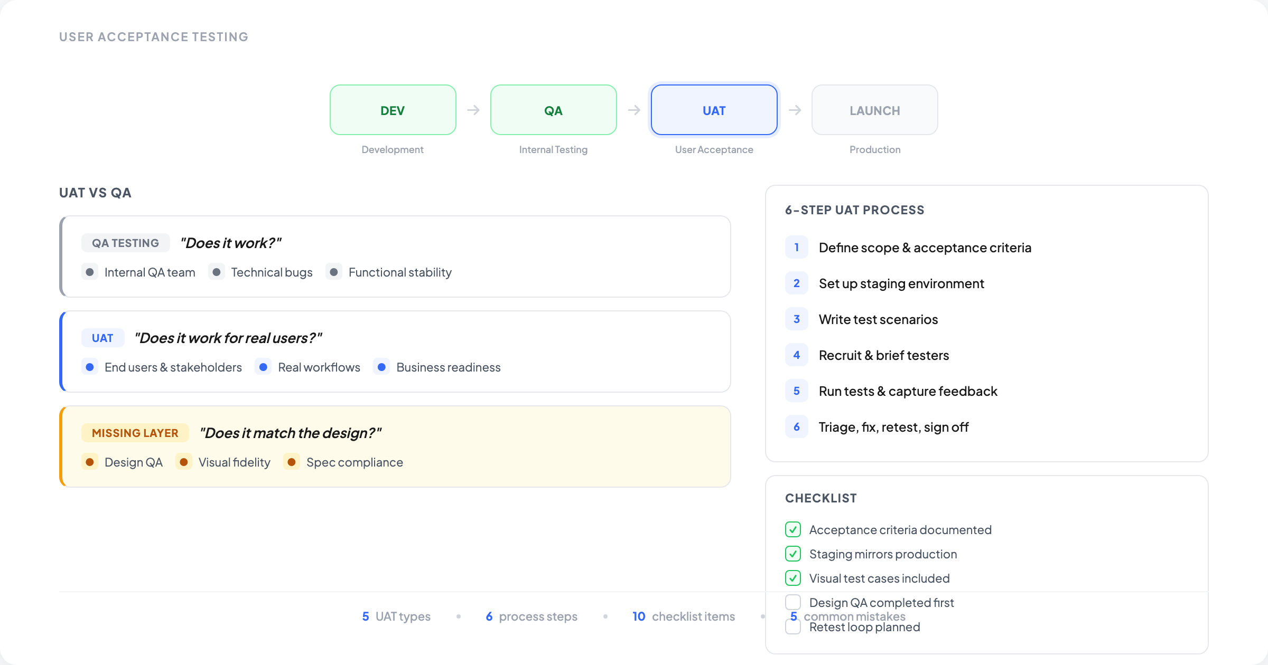1268x665 pixels.
Task: Click the "5 UAT types" footer stat
Action: [396, 616]
